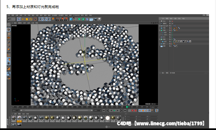216x130 pixels.
Task: Click the floor/environment grid icon
Action: [91, 19]
